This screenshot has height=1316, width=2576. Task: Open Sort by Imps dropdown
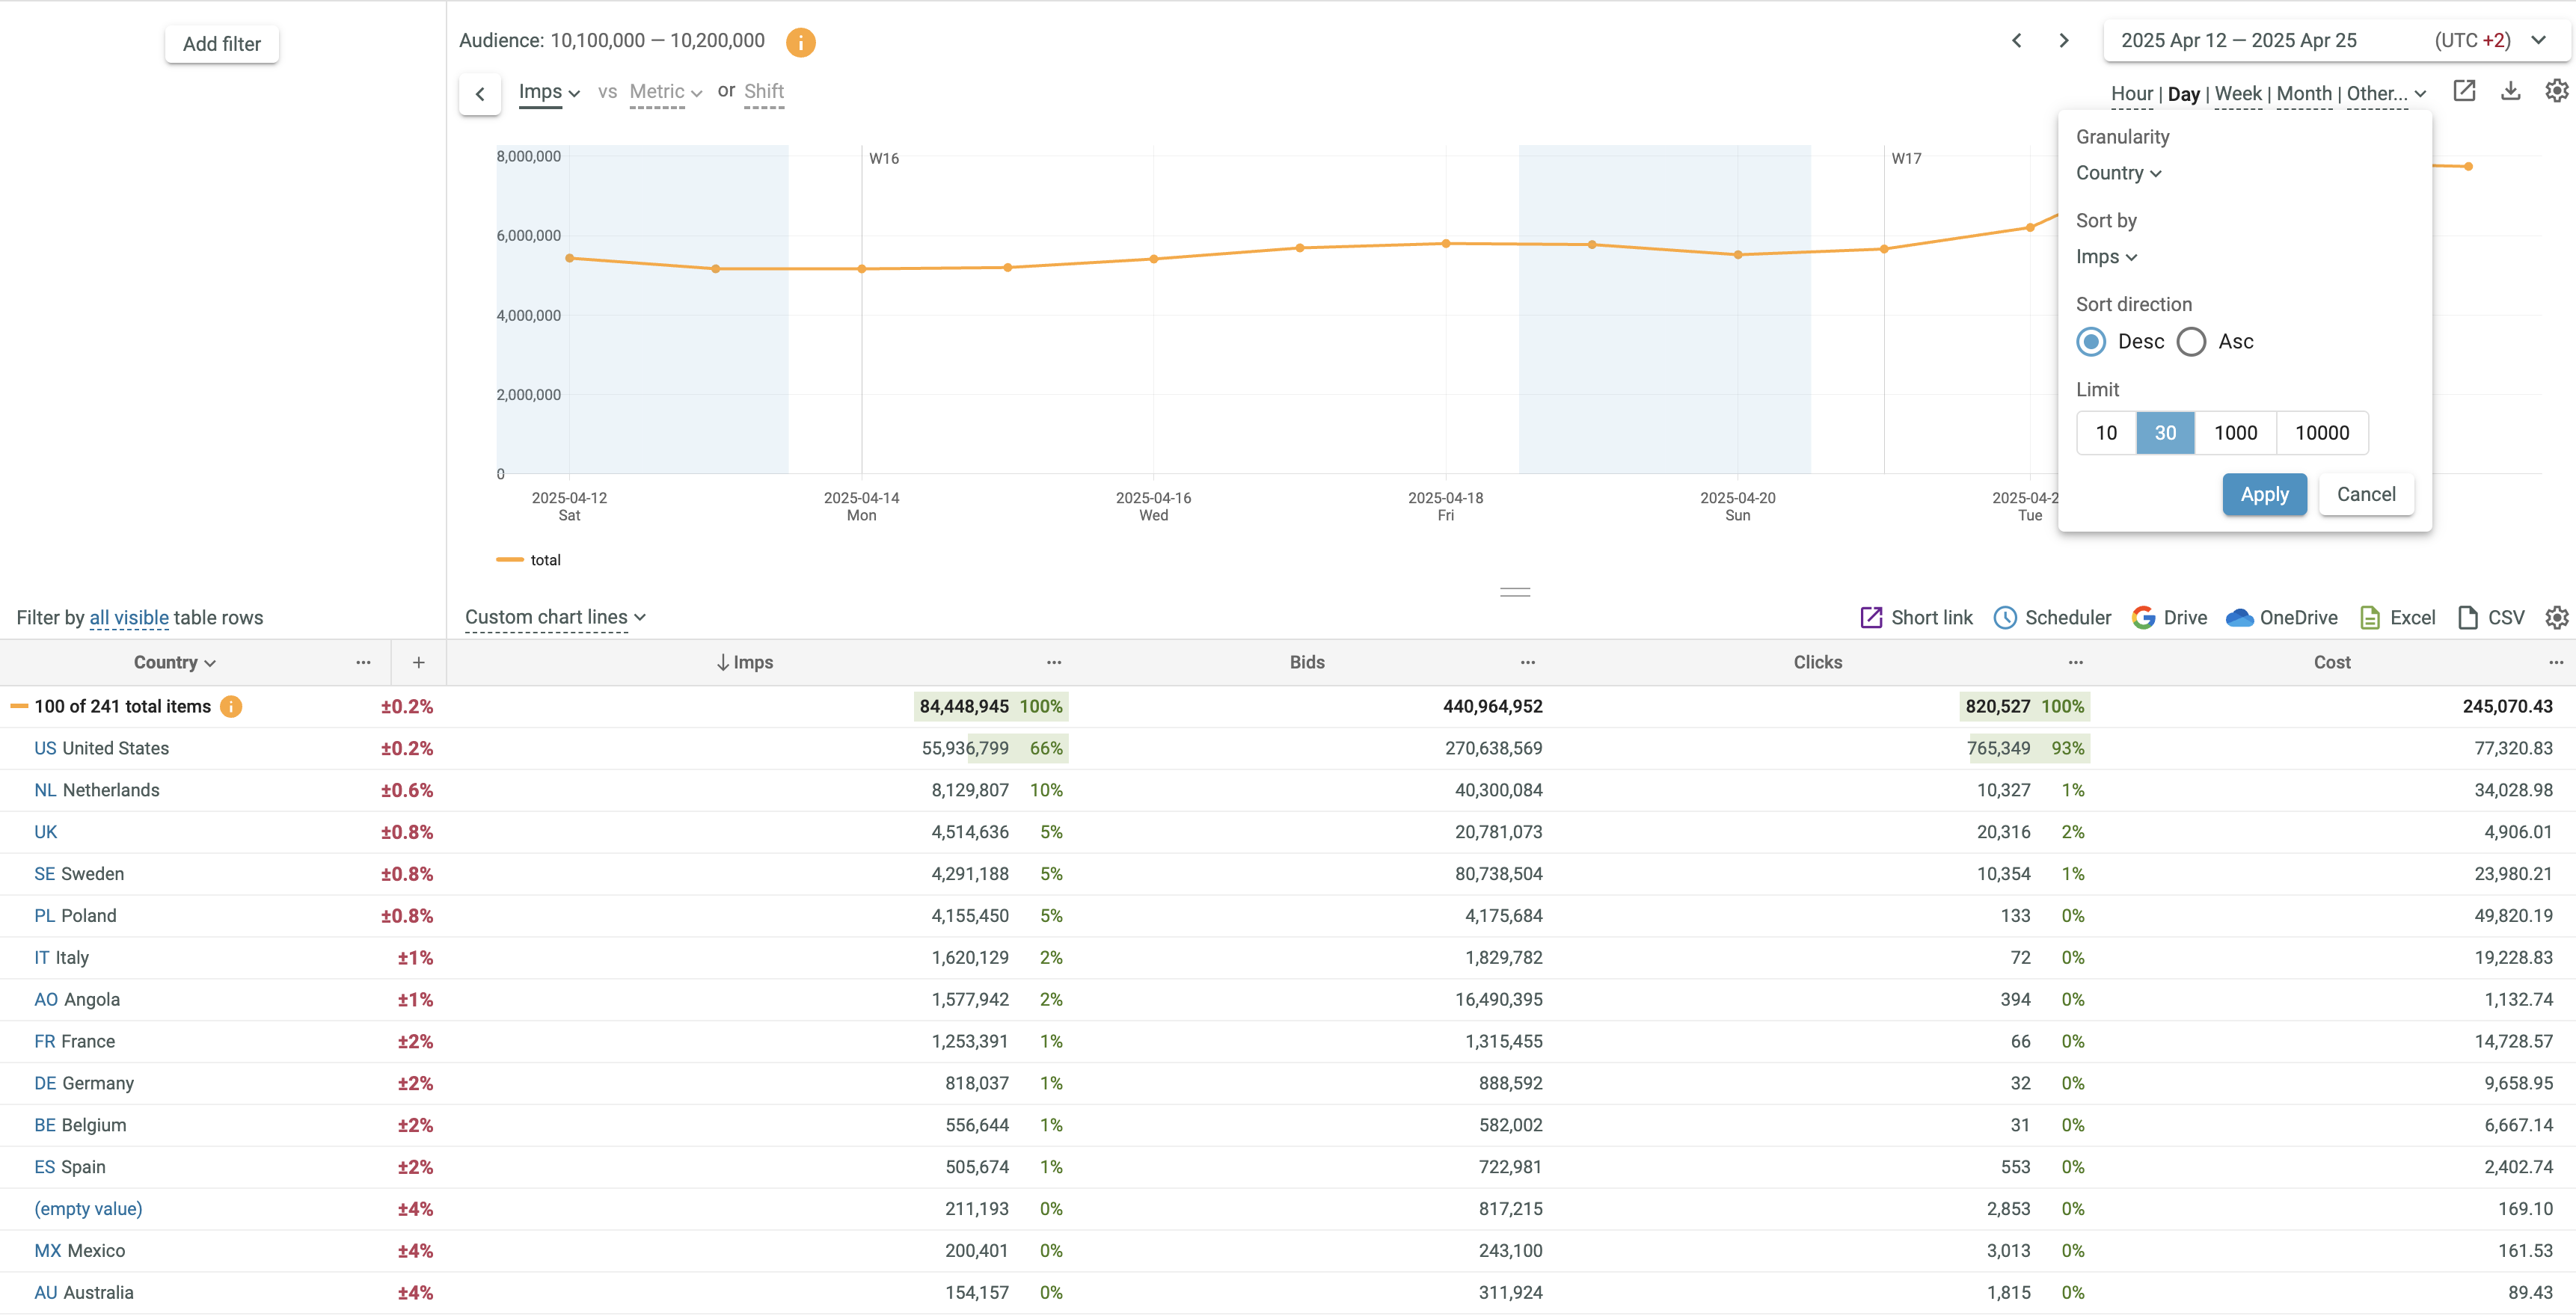pos(2106,257)
